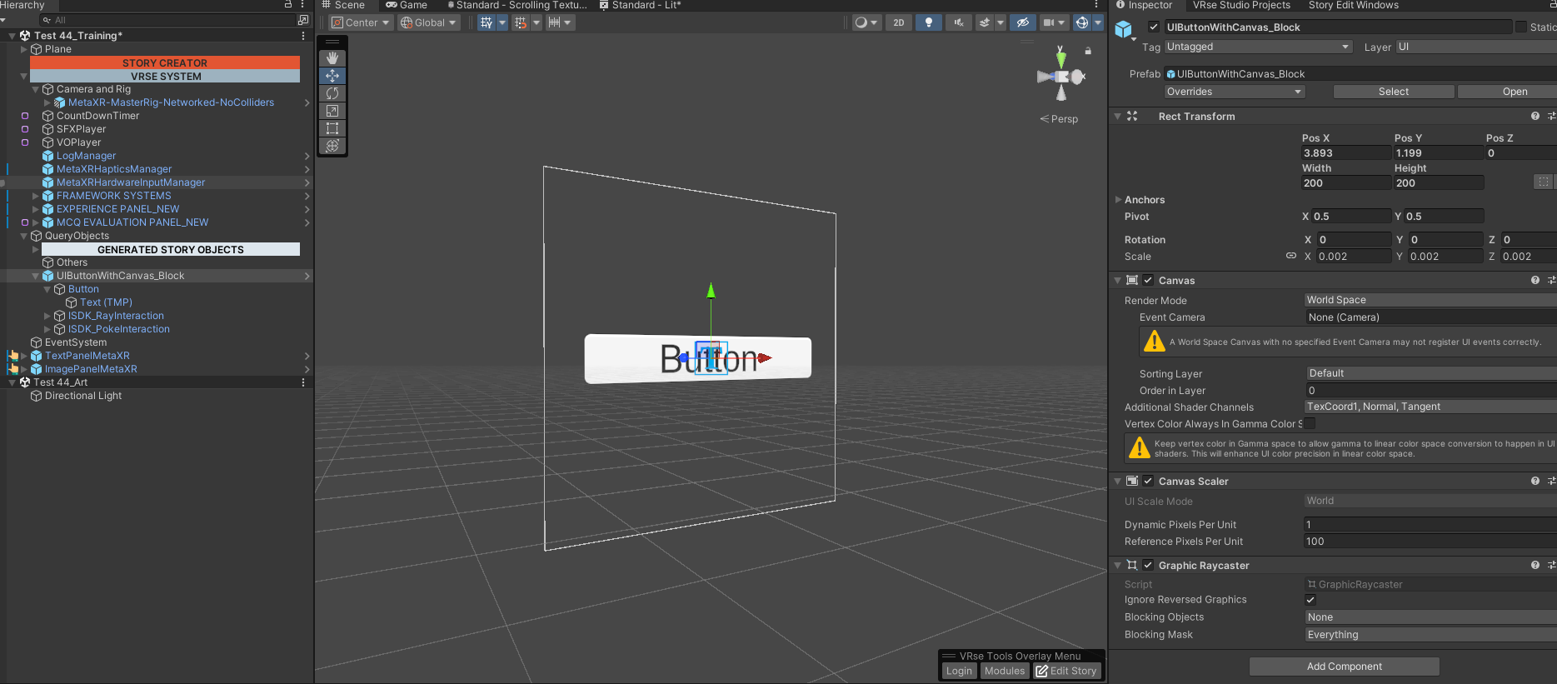Expand the Anchors foldout
This screenshot has width=1557, height=684.
click(1118, 200)
